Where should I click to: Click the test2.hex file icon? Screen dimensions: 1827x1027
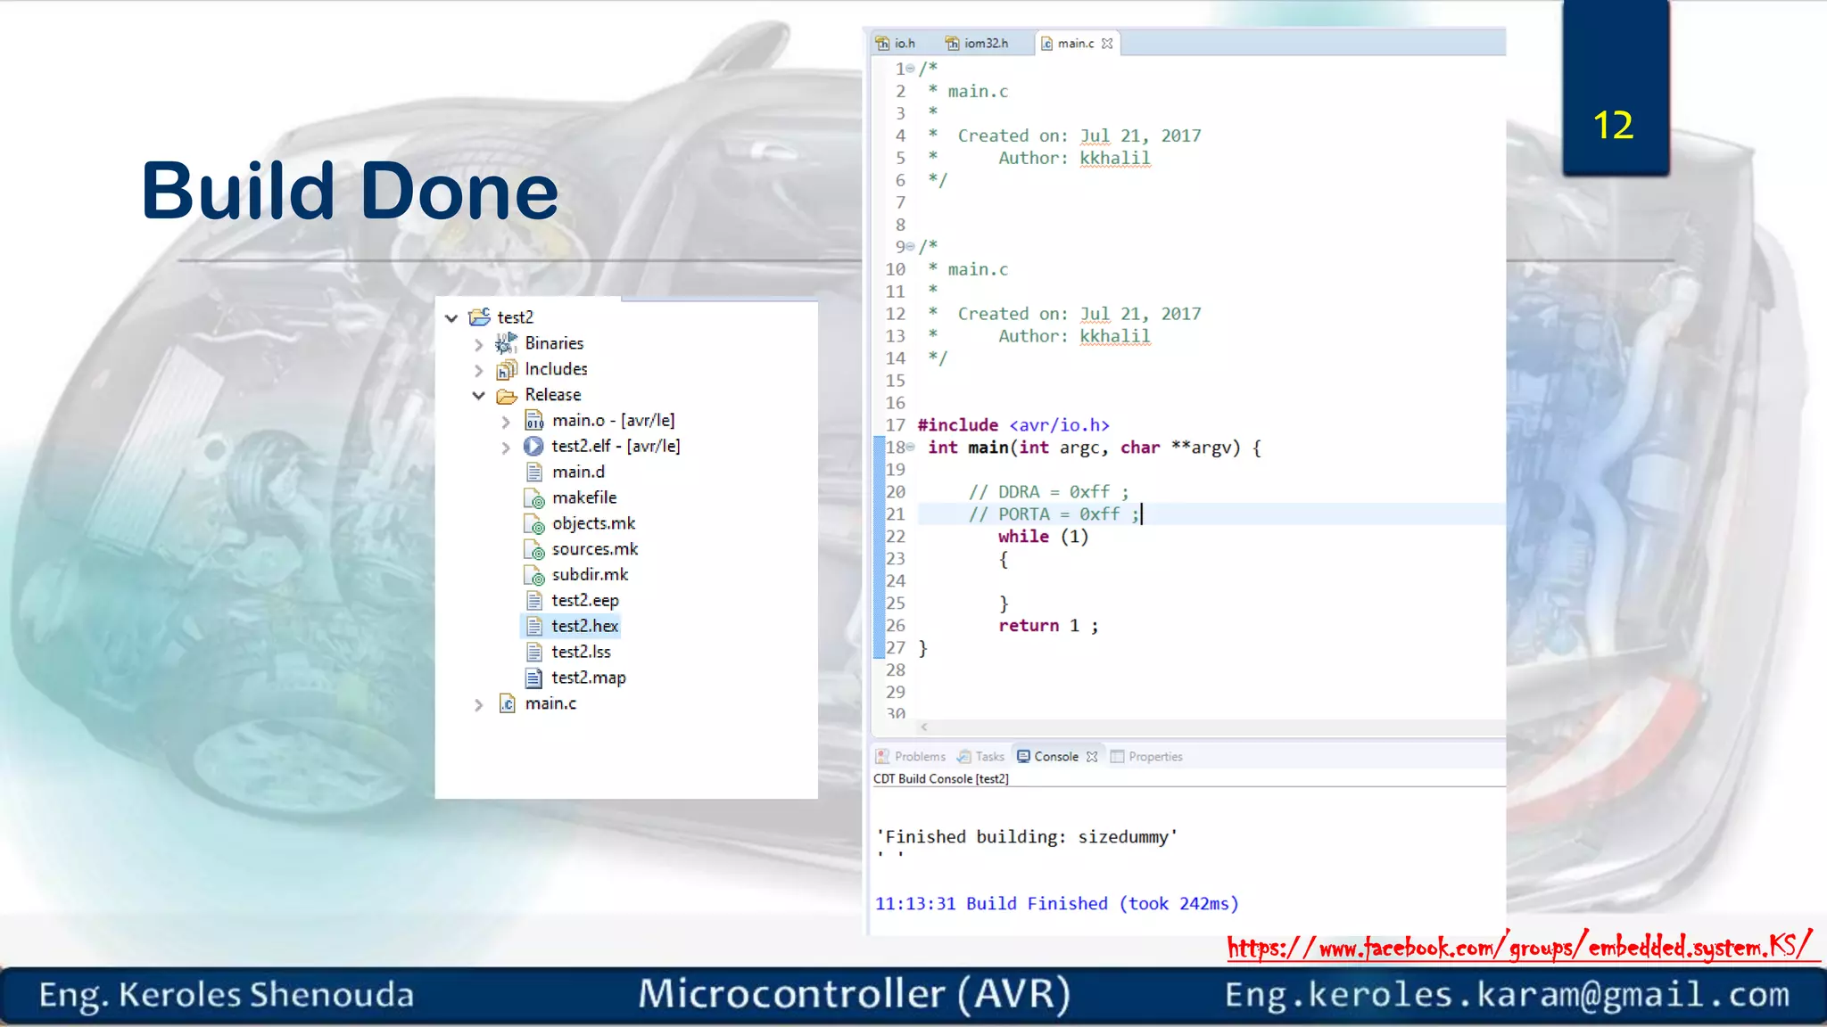coord(534,626)
